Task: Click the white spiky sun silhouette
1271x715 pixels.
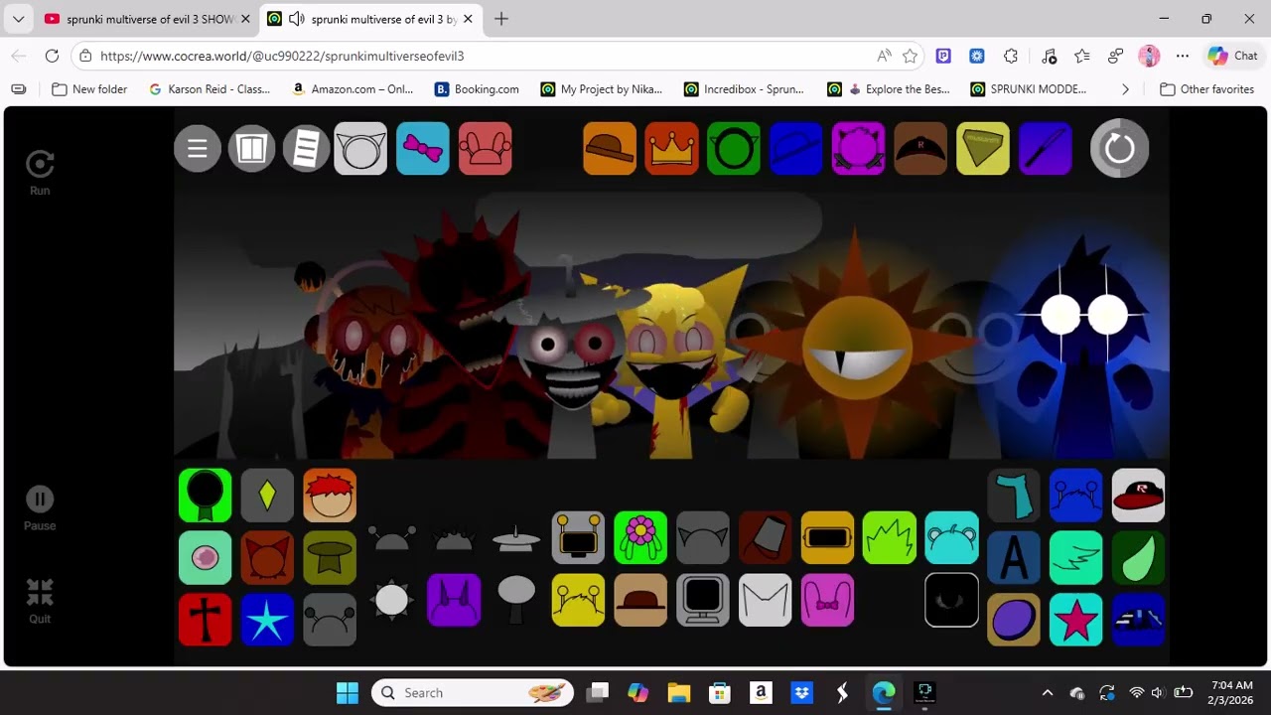Action: click(x=392, y=600)
